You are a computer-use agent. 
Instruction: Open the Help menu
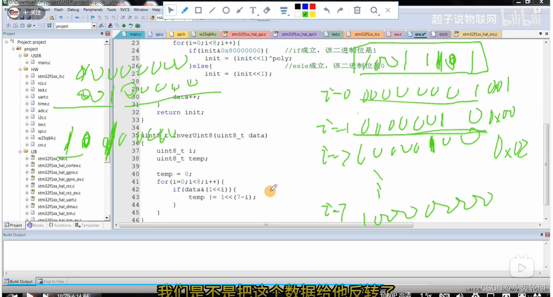156,10
